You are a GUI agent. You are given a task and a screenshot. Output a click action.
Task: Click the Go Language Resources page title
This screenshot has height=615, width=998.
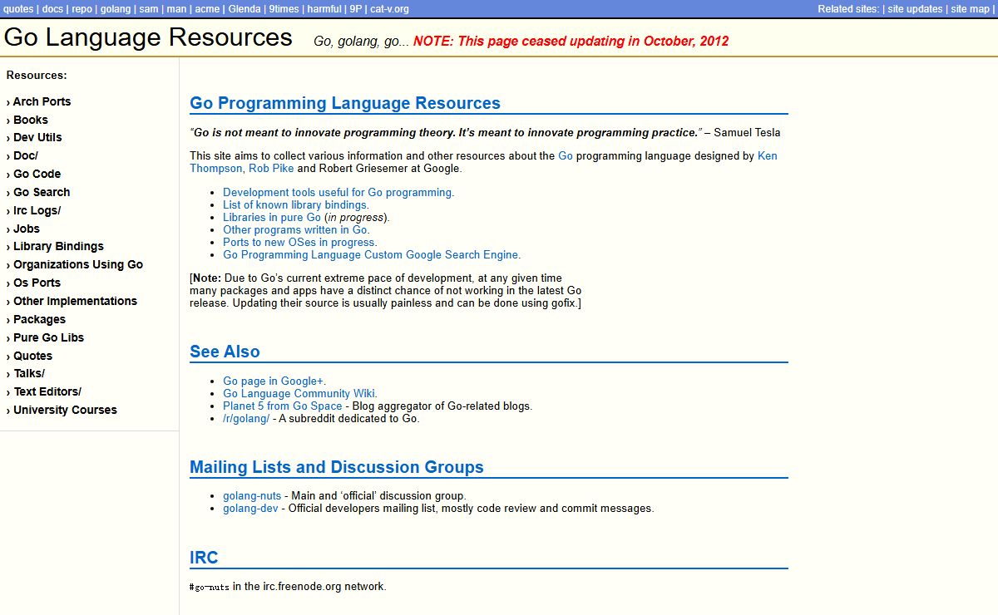click(x=148, y=37)
